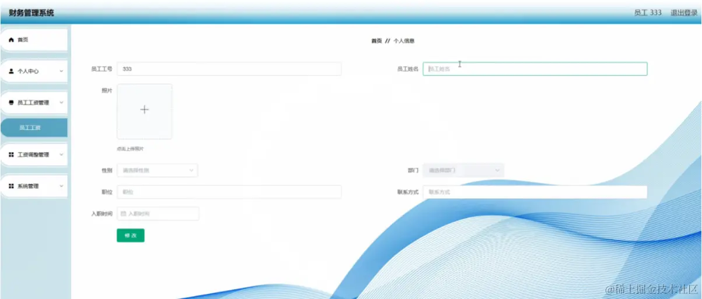This screenshot has height=299, width=702.
Task: Open the 系统管理 sidebar menu
Action: point(34,187)
